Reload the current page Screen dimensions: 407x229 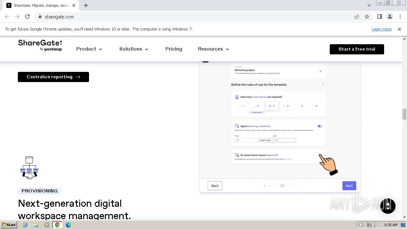click(27, 17)
